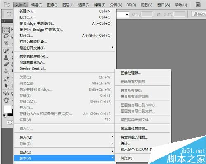Choose 脚本事件管理器... in submenu
This screenshot has height=164, width=206.
(143, 128)
